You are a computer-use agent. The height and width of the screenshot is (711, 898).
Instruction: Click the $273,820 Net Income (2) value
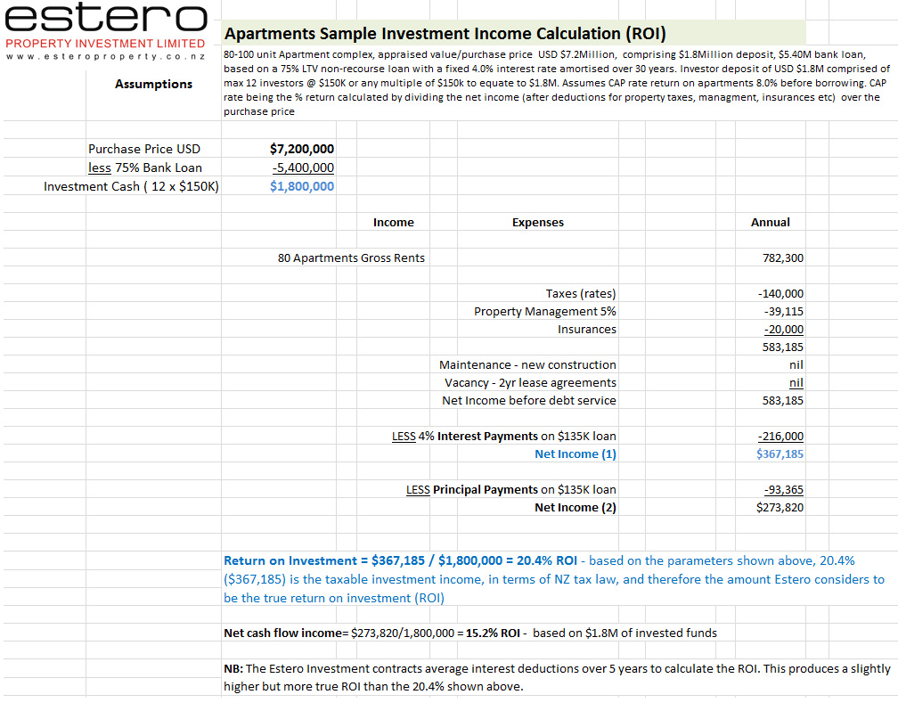pos(780,507)
